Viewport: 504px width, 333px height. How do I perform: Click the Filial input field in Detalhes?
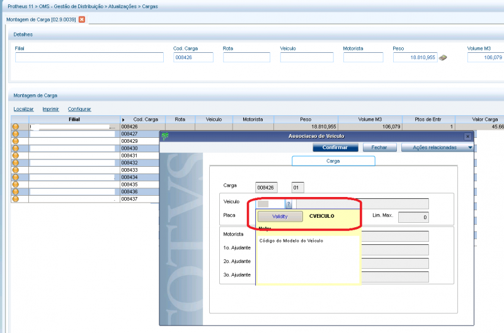point(89,57)
